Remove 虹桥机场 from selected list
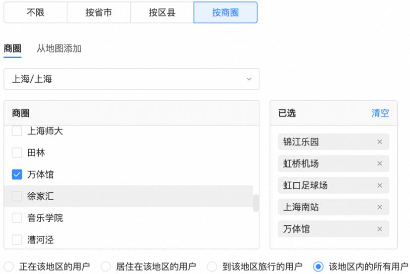The width and height of the screenshot is (410, 274). pyautogui.click(x=380, y=164)
